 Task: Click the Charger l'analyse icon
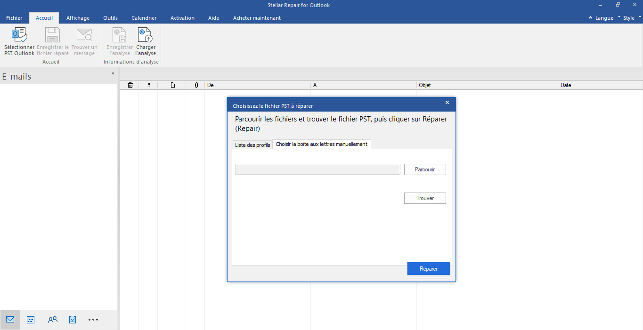[x=146, y=36]
